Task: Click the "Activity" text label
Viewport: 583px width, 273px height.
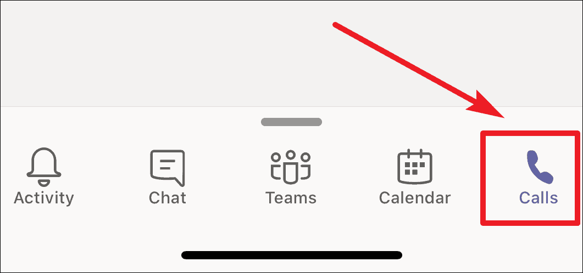Action: pos(44,198)
